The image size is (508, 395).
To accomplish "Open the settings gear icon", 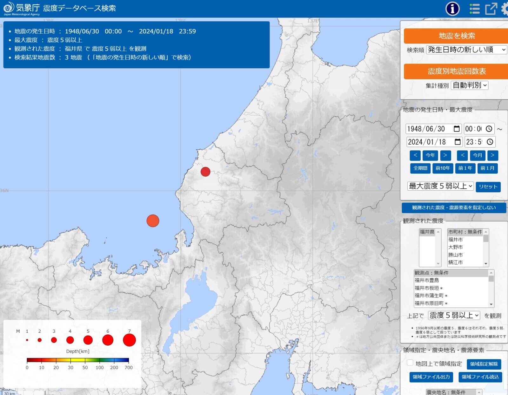I will click(x=505, y=9).
